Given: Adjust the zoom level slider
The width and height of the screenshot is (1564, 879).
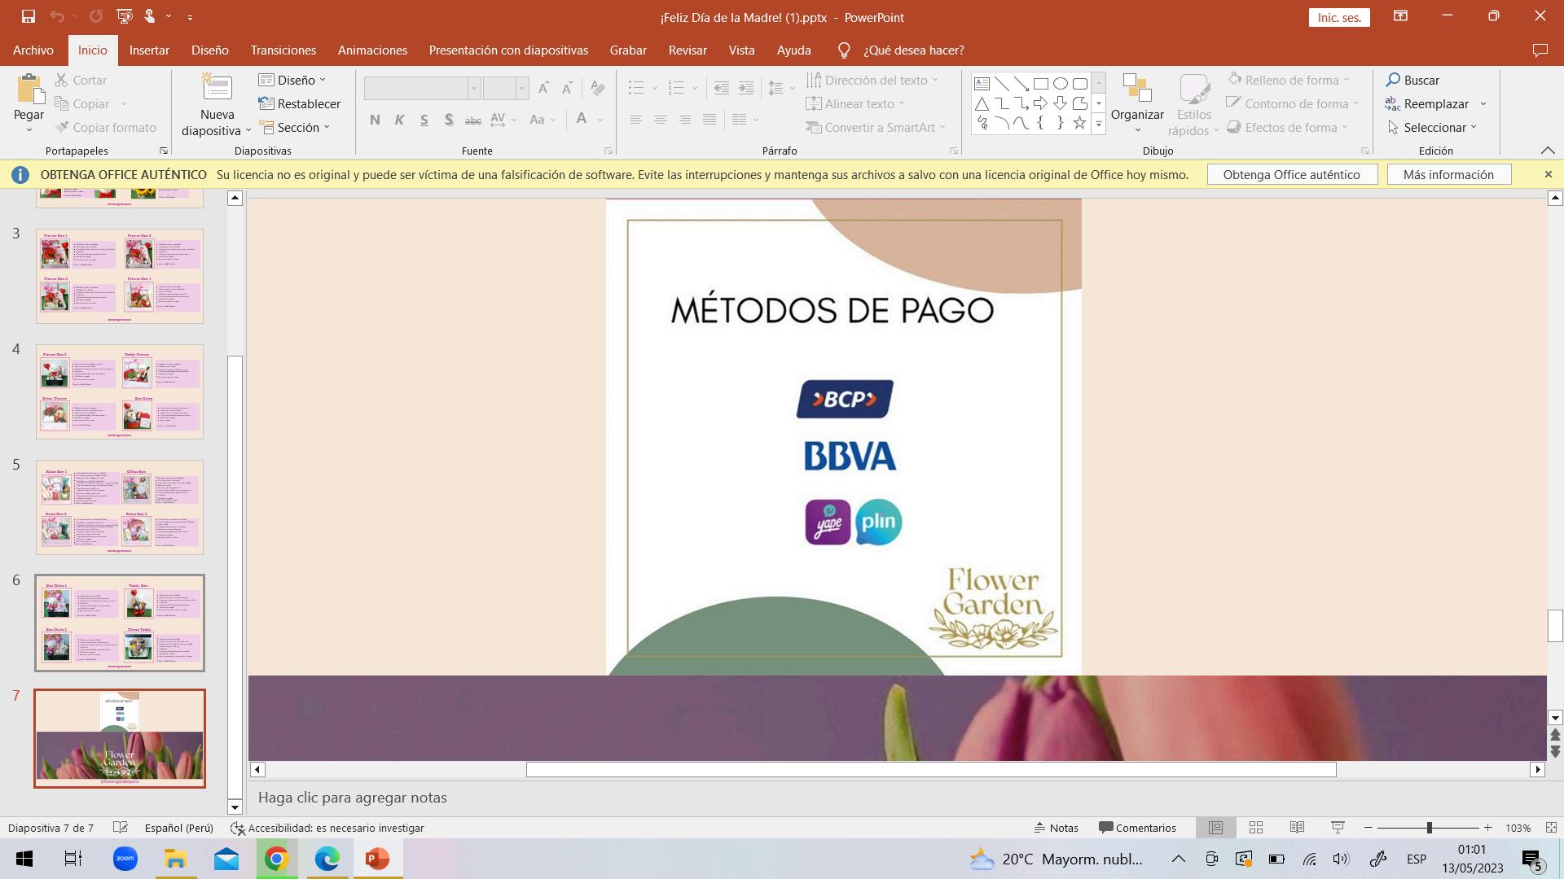Looking at the screenshot, I should click(x=1429, y=828).
